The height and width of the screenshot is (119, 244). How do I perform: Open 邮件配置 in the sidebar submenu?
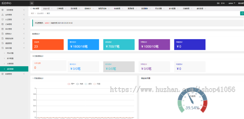point(10,58)
